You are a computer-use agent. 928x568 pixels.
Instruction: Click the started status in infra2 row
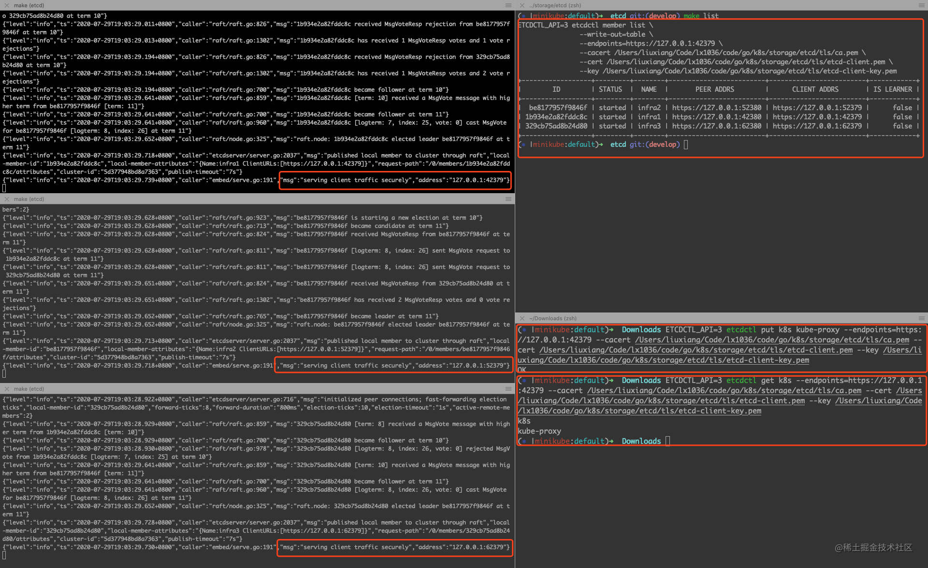[x=612, y=108]
